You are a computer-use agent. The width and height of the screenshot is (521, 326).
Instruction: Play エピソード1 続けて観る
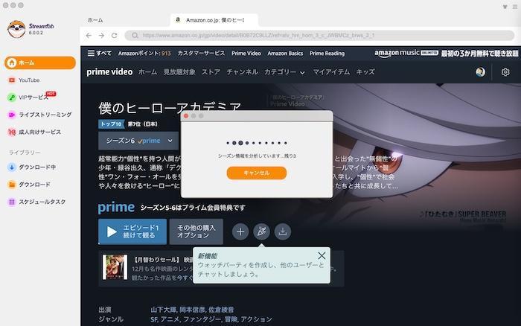[132, 231]
